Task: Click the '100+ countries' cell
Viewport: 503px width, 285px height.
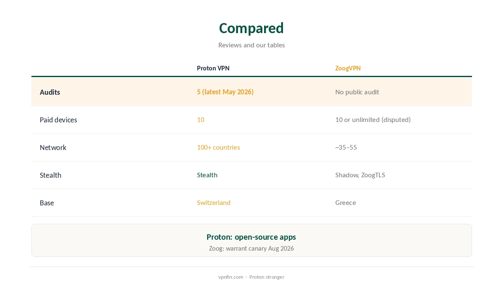Action: (x=218, y=147)
